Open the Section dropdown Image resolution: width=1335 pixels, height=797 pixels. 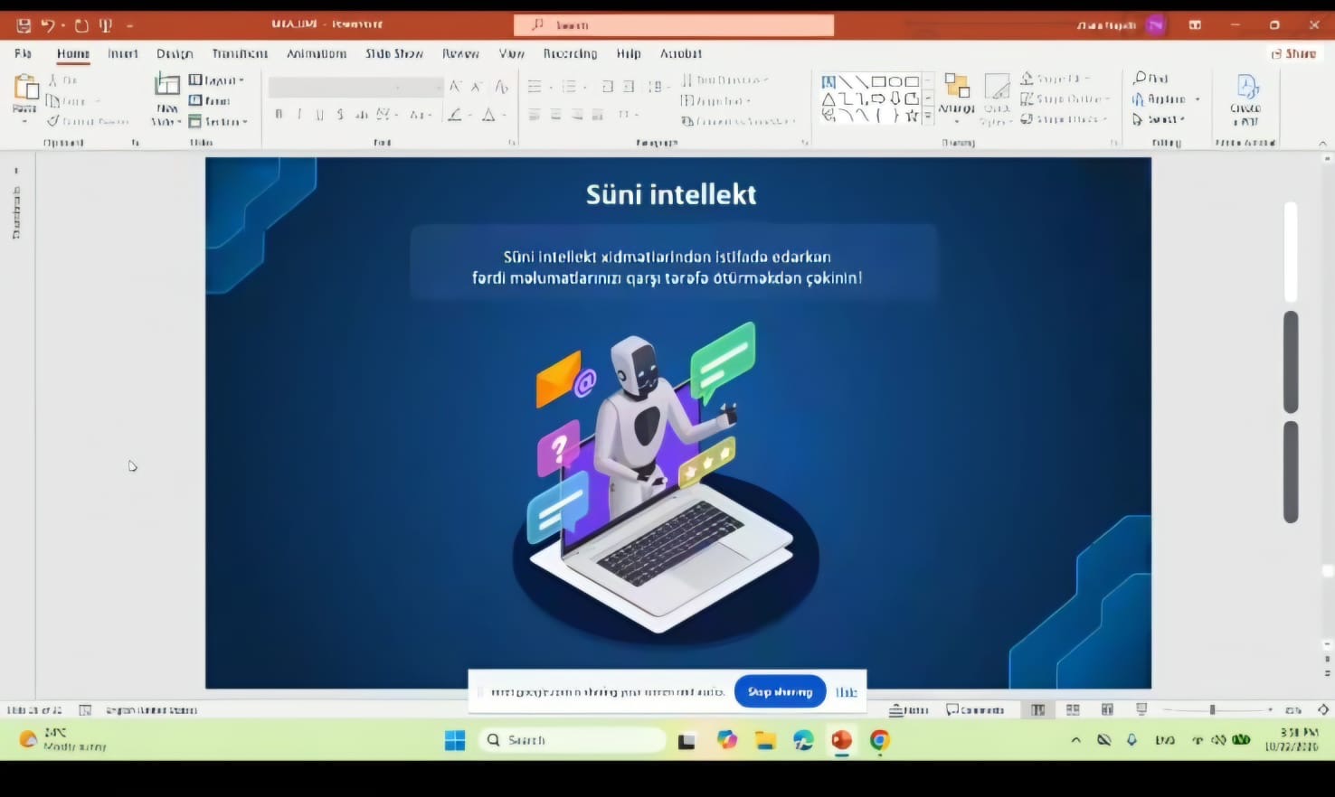[218, 122]
